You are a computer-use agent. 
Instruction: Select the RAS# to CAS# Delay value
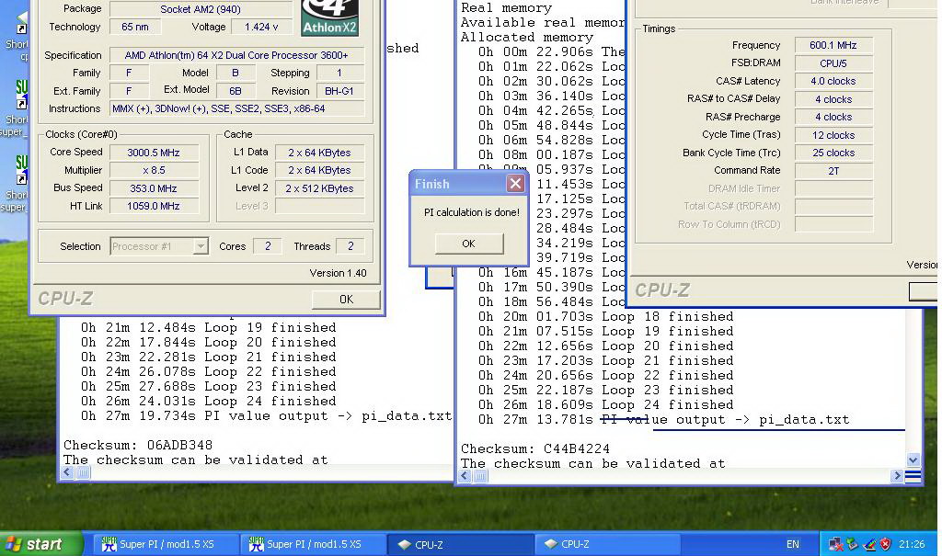pos(833,99)
